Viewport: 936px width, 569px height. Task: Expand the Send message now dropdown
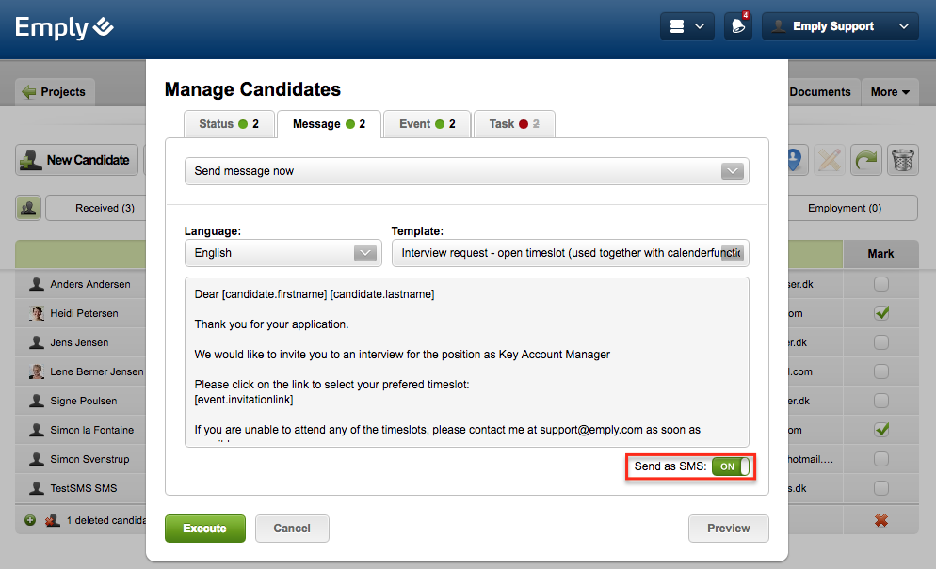coord(466,171)
